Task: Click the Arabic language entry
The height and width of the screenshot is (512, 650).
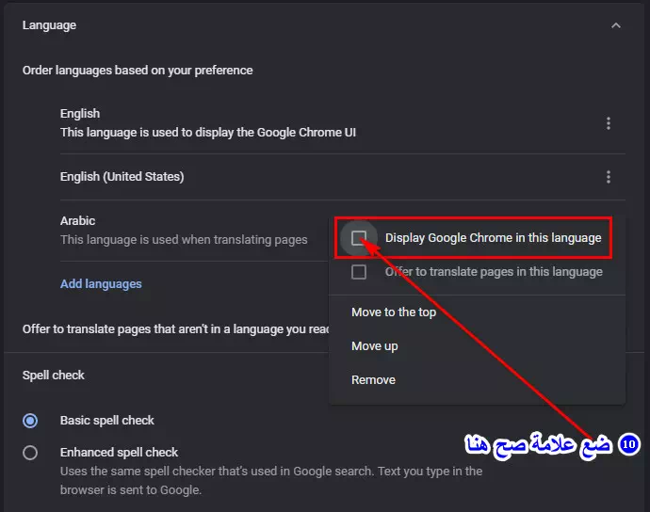Action: point(77,221)
